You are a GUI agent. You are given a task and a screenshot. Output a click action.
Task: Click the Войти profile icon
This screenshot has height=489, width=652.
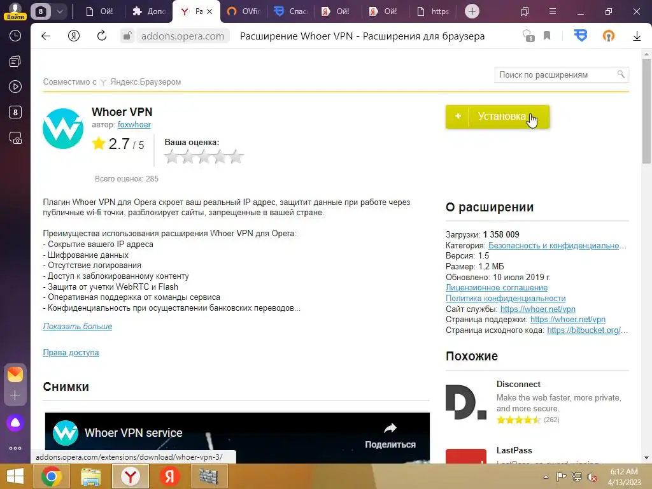[x=15, y=11]
